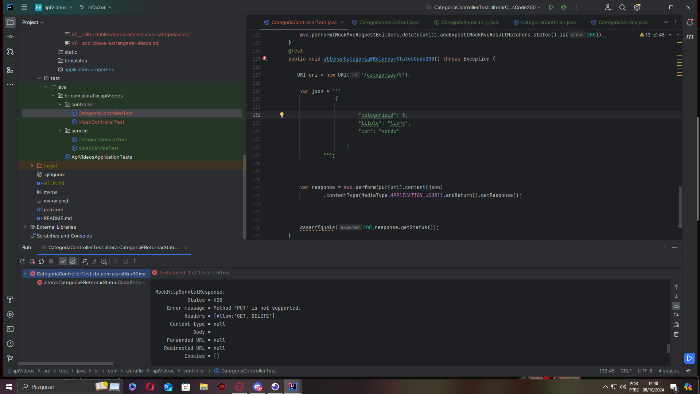
Task: Open the UTF-8 encoding selector
Action: [x=645, y=371]
